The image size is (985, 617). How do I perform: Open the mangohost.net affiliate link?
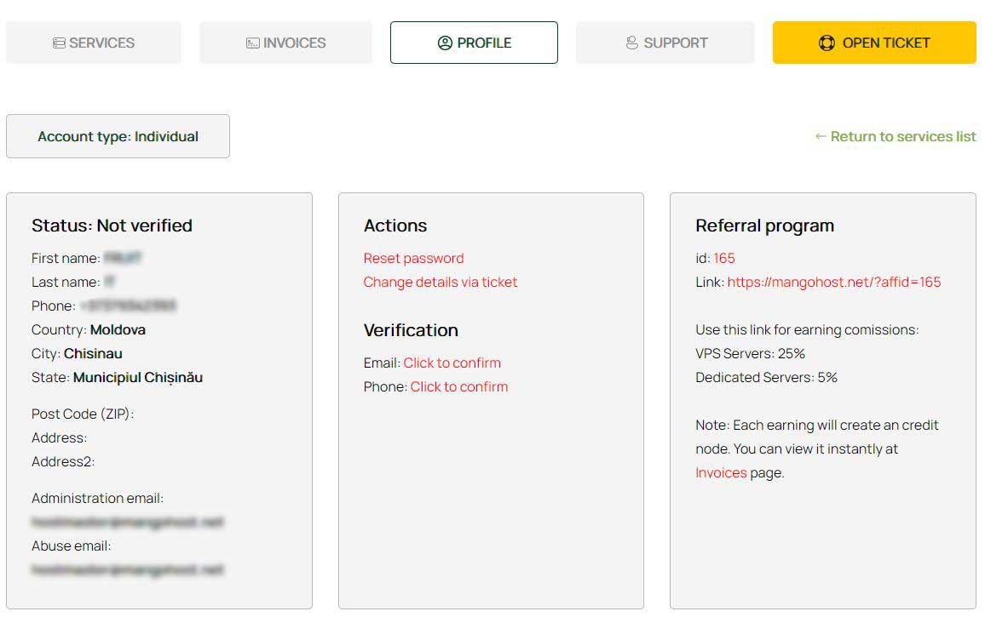click(833, 282)
